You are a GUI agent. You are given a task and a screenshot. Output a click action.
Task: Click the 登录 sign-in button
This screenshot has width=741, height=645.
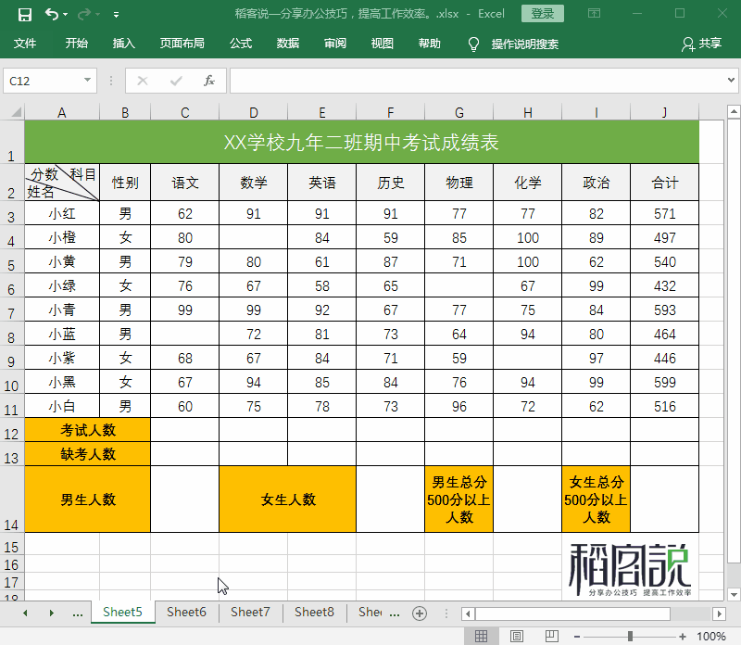point(542,13)
